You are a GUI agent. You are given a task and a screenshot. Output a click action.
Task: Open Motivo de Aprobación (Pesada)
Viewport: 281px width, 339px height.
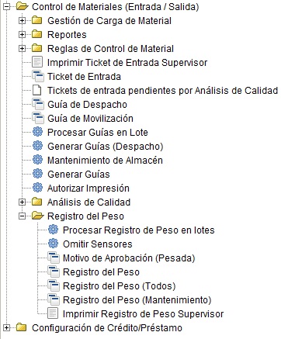[x=129, y=258]
